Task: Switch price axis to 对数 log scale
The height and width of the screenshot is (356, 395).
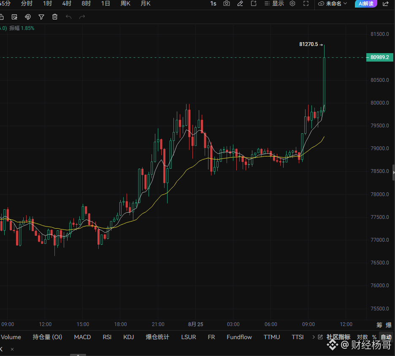Action: [362, 337]
